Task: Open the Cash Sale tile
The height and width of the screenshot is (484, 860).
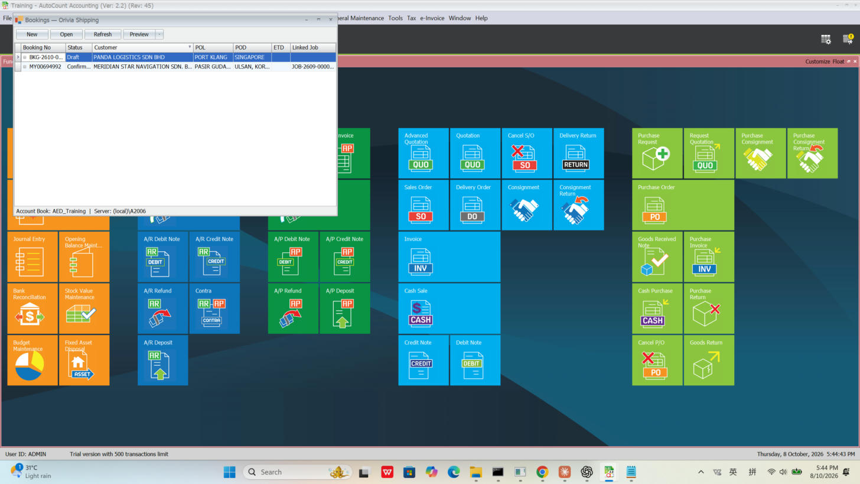Action: 449,308
